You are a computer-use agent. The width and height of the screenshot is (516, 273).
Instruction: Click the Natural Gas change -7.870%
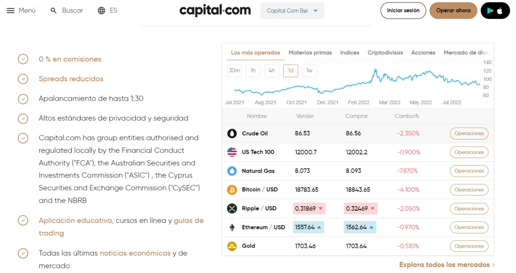point(407,171)
